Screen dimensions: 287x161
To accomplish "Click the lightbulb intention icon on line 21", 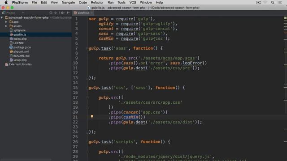I will point(92,116).
